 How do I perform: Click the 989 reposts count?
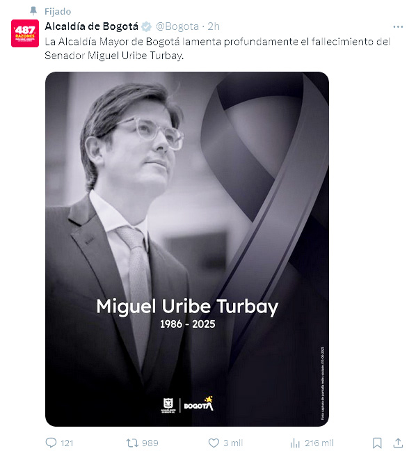click(150, 443)
